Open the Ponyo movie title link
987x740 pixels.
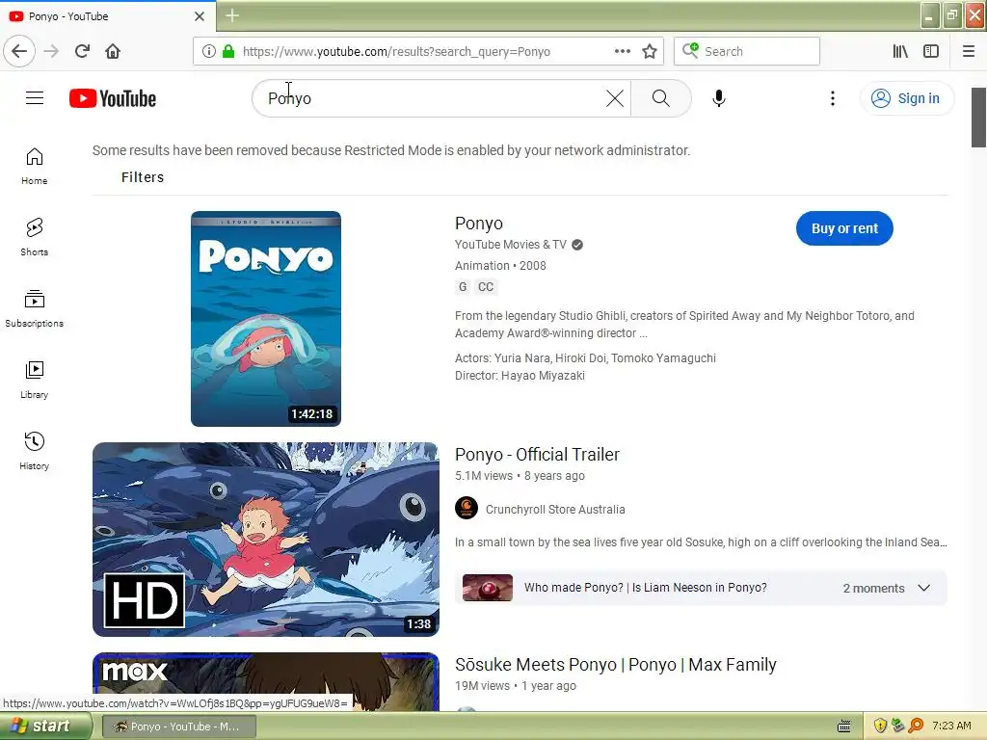(479, 224)
